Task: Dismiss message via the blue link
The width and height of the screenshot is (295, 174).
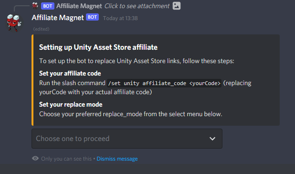Action: click(x=117, y=159)
